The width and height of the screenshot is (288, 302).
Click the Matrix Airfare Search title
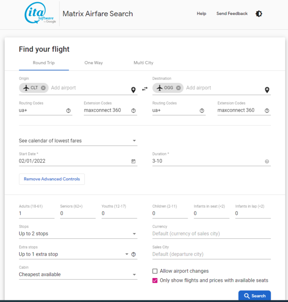98,14
